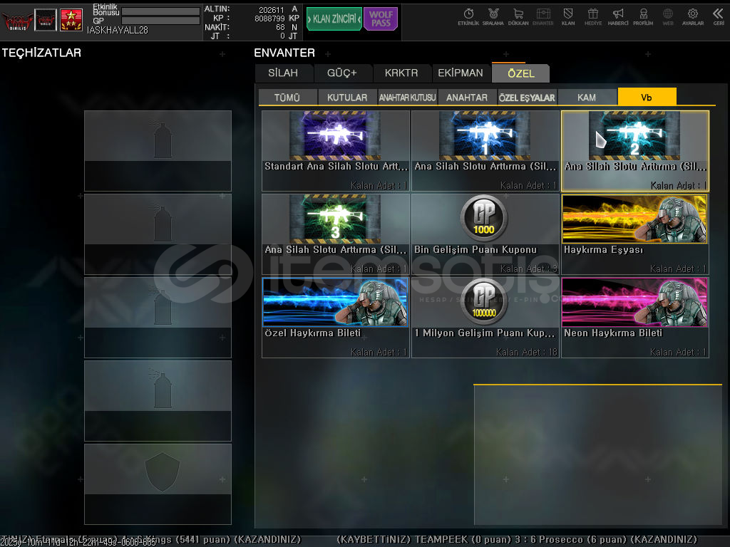This screenshot has width=730, height=547.
Task: Open the Klan shield icon
Action: (x=568, y=16)
